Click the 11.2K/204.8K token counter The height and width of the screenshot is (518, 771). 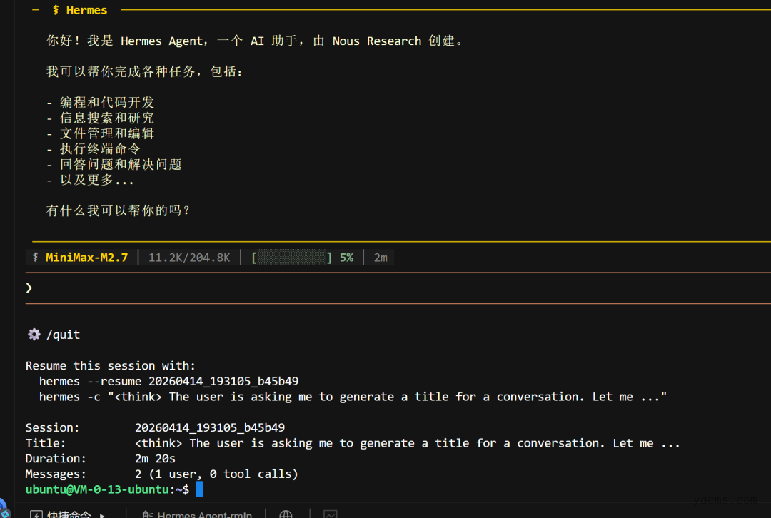pos(189,258)
